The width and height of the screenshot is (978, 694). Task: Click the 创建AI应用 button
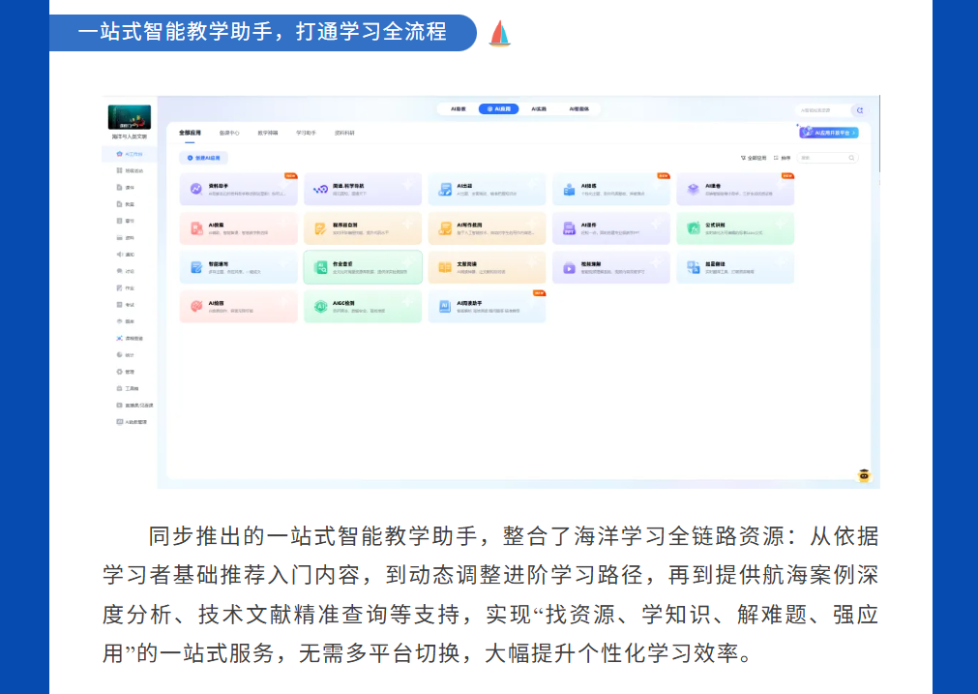coord(203,158)
